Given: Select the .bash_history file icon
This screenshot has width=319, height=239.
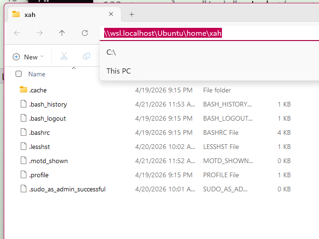Looking at the screenshot, I should tap(24, 104).
